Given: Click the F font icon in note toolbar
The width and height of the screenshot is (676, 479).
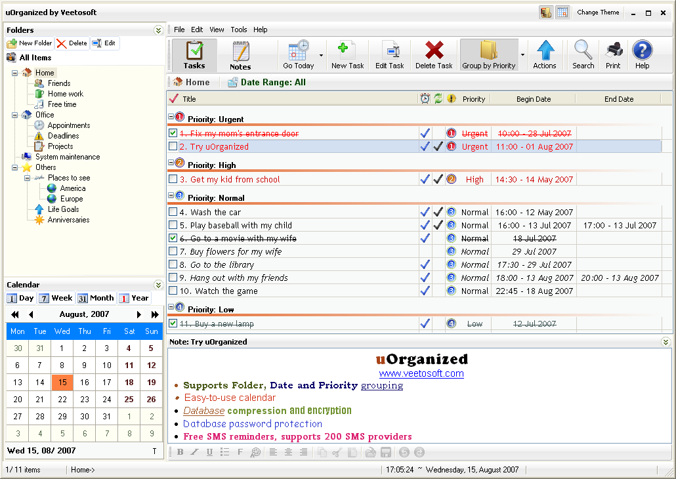Looking at the screenshot, I should [240, 452].
